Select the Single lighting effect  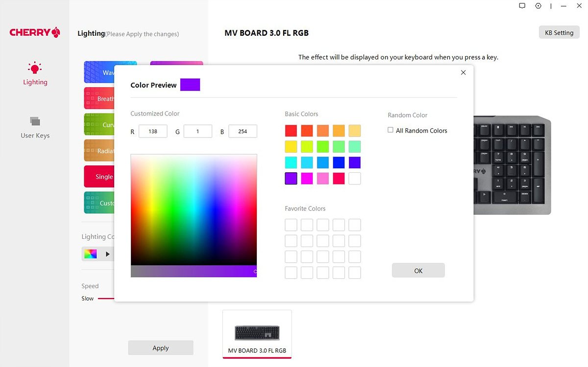pyautogui.click(x=99, y=177)
